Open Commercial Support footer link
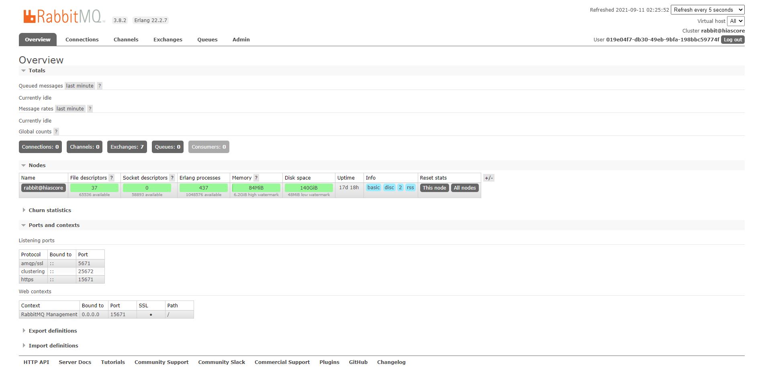 click(282, 362)
